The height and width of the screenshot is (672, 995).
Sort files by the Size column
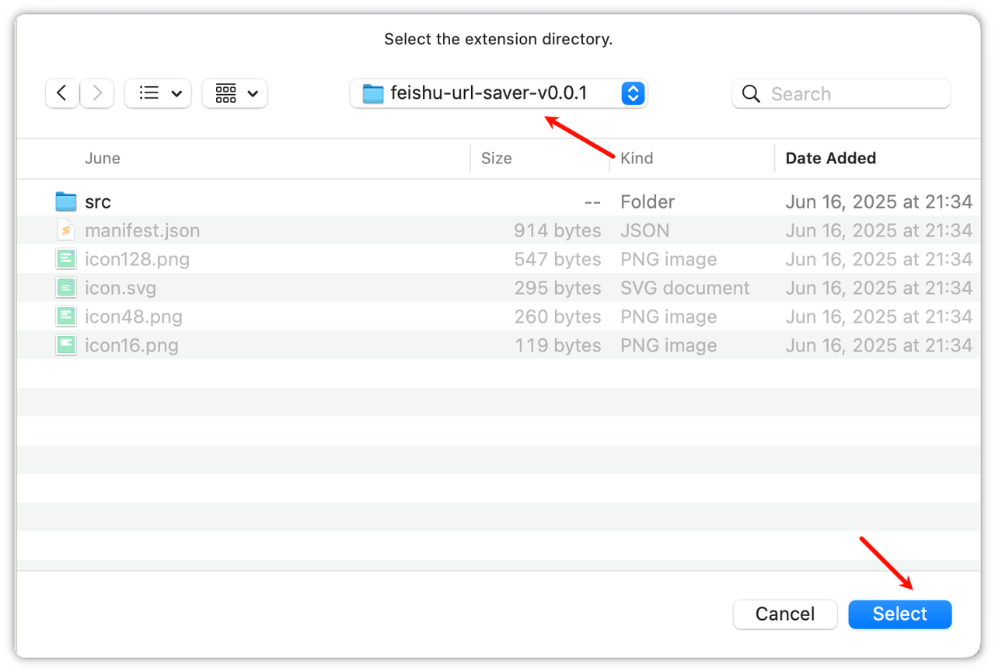496,159
